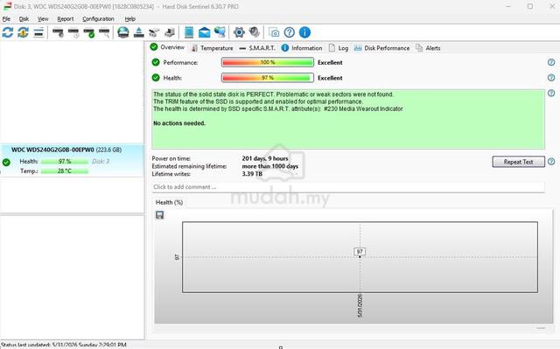Click '201 days, 9 hours' value
560x349 pixels.
(265, 158)
